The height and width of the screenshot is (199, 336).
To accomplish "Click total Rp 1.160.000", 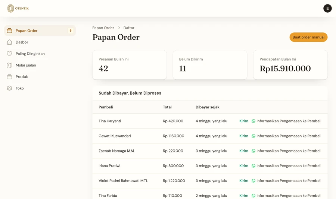I will click(174, 136).
